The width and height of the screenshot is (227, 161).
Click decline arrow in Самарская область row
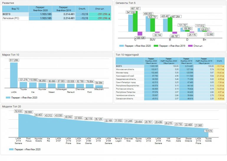tap(223, 99)
